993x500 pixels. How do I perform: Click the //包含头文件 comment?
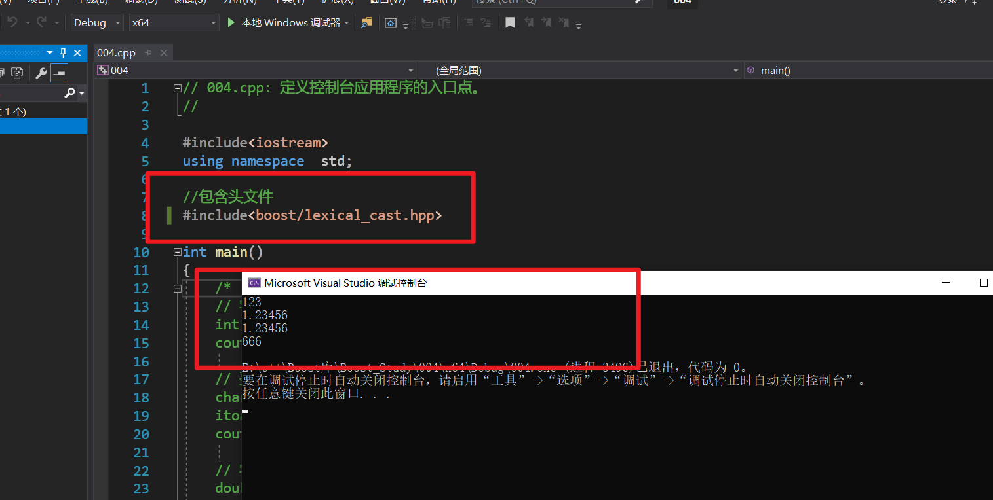(228, 196)
